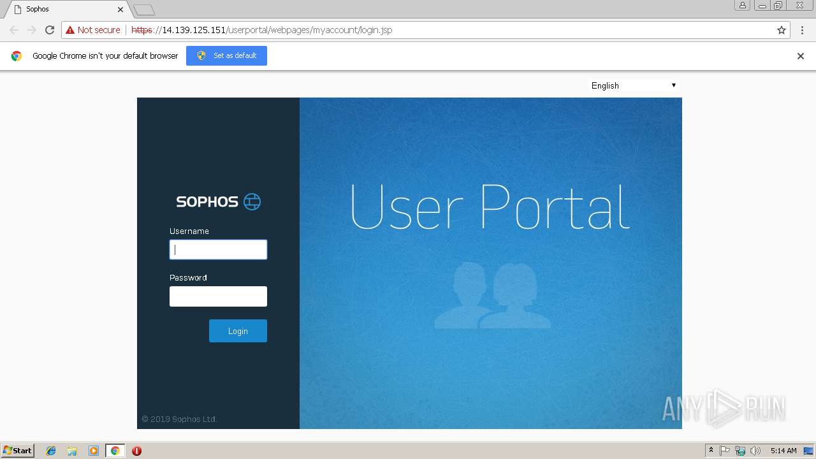Show hidden system tray icons
Image resolution: width=816 pixels, height=459 pixels.
711,451
